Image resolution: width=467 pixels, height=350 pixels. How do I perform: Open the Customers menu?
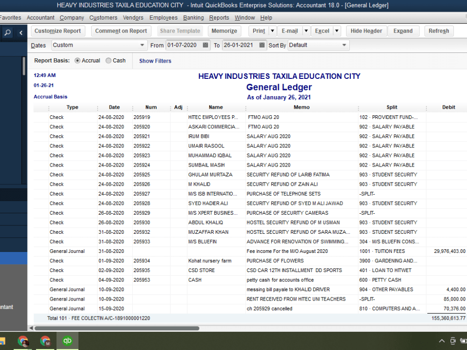click(103, 18)
